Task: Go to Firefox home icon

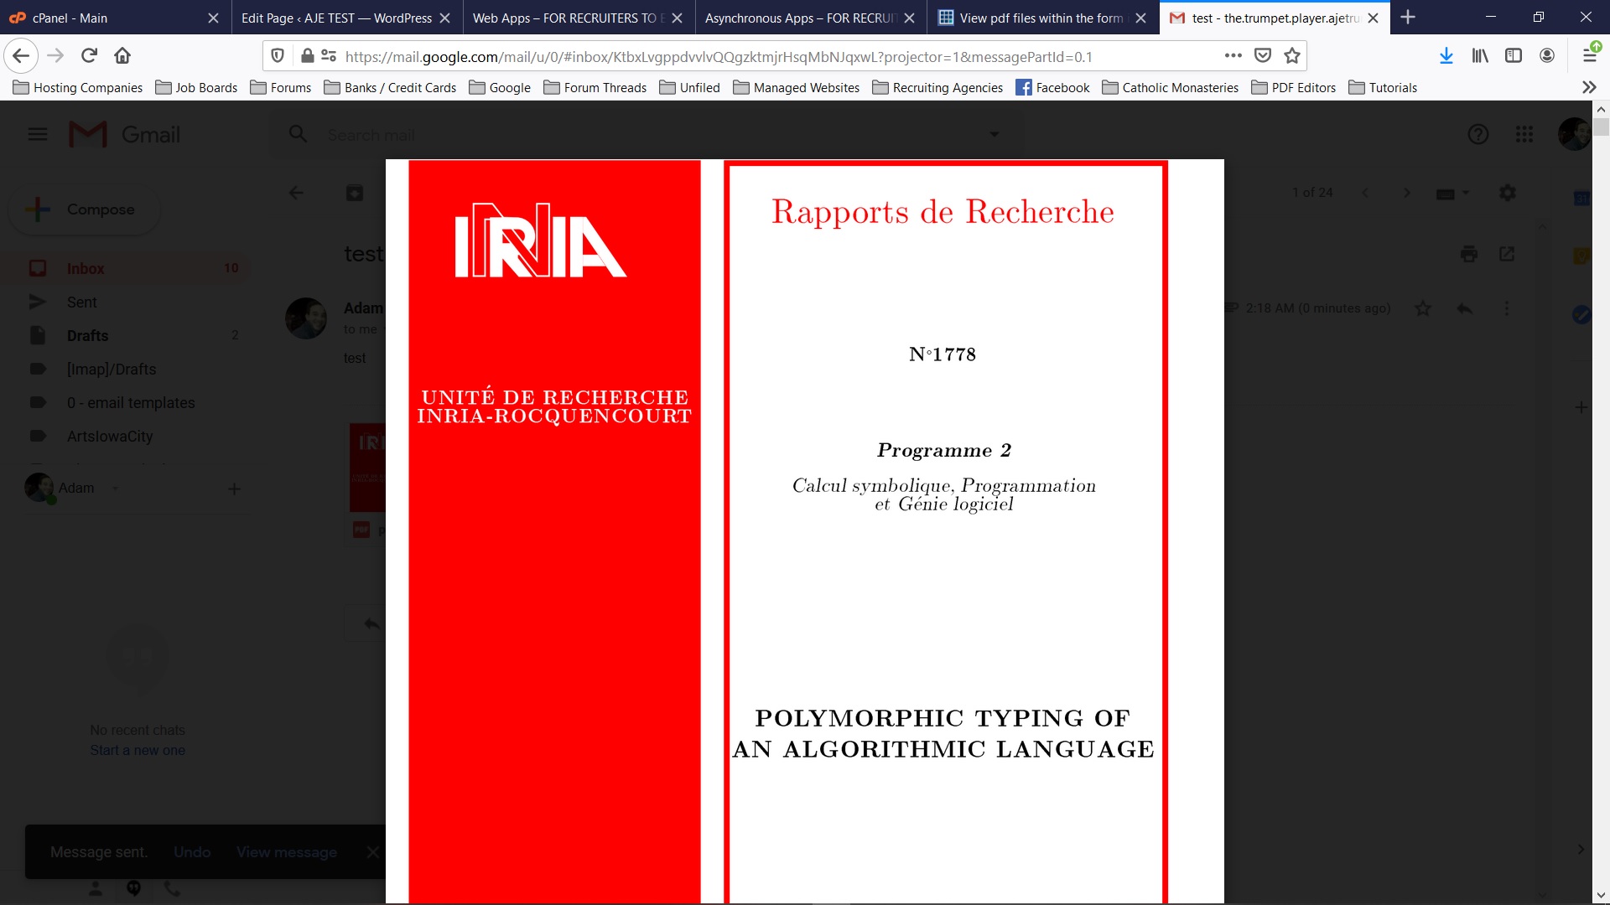Action: [122, 56]
